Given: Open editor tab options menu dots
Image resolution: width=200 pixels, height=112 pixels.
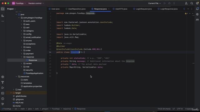Looking at the screenshot, I should click(x=192, y=9).
